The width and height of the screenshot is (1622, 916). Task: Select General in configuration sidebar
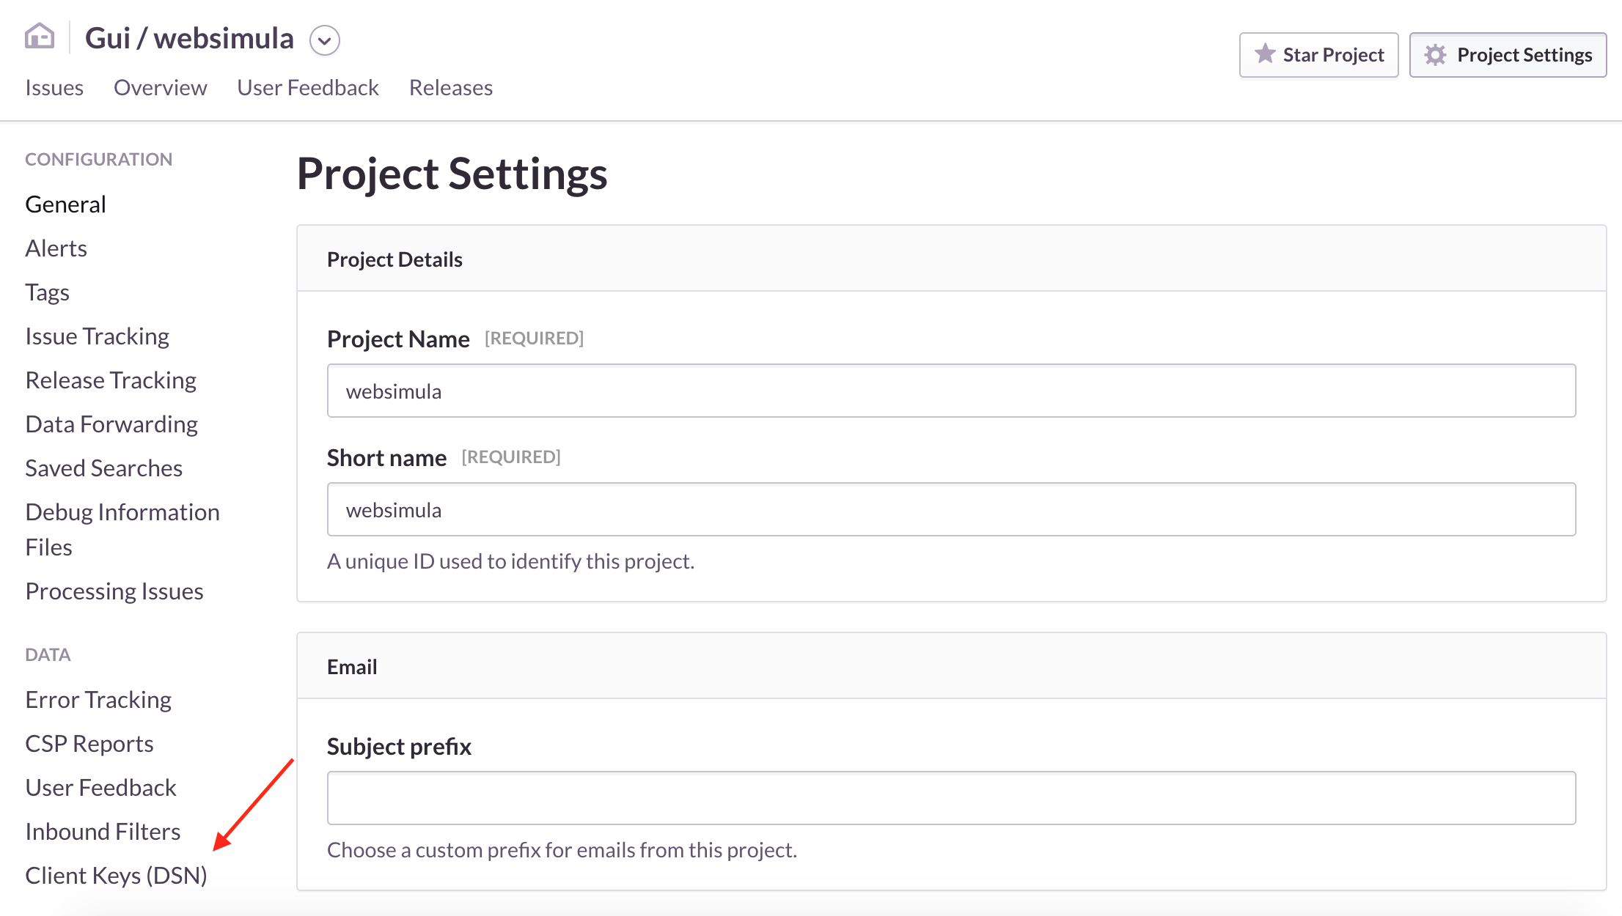click(x=66, y=204)
